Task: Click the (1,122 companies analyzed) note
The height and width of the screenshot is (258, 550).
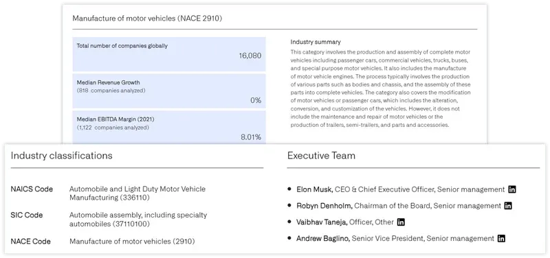Action: pyautogui.click(x=113, y=128)
